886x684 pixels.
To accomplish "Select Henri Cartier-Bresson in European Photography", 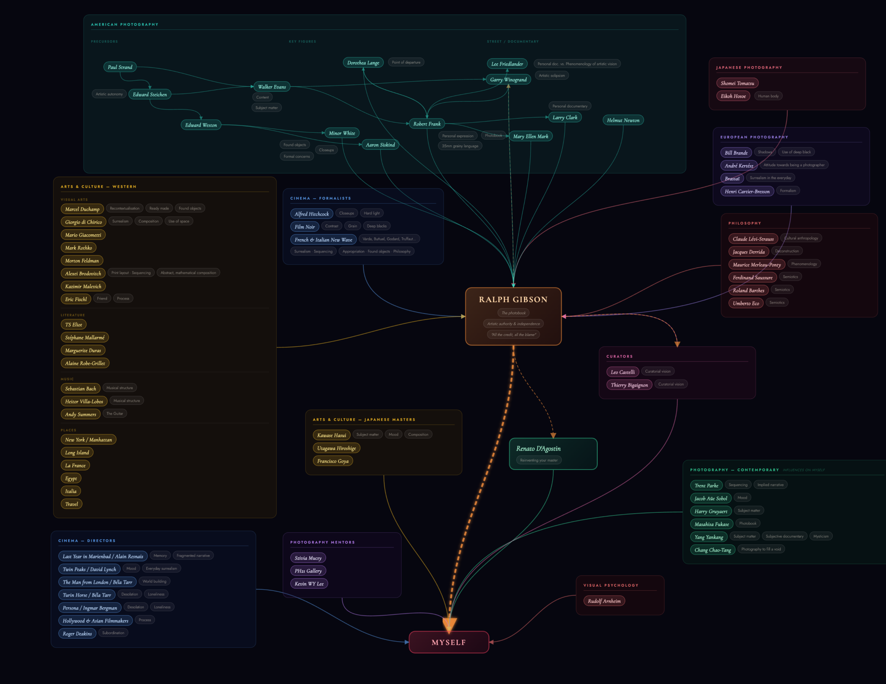I will click(x=747, y=191).
